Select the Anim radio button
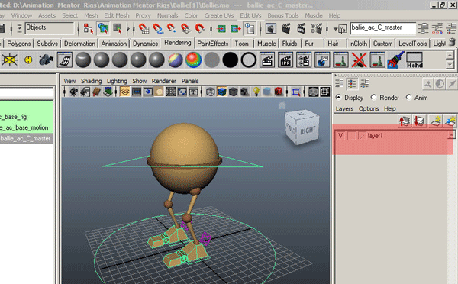Screen dimensions: 458x284 click(x=408, y=97)
